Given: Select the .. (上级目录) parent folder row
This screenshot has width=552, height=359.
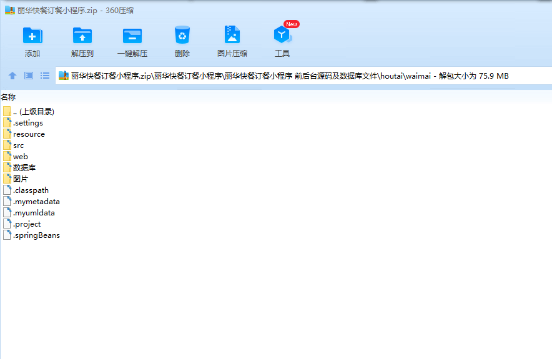Looking at the screenshot, I should (29, 112).
